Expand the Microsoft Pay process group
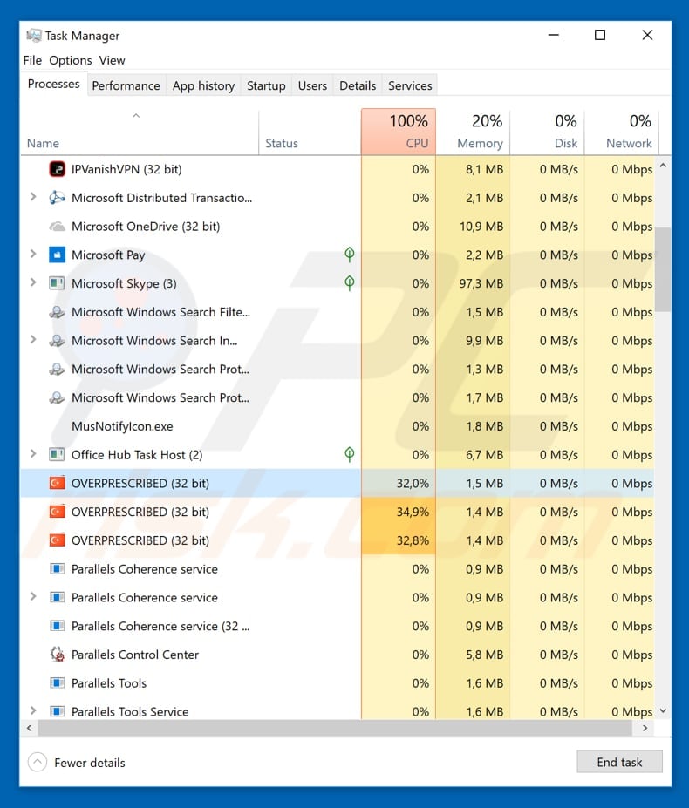Image resolution: width=689 pixels, height=808 pixels. click(33, 254)
